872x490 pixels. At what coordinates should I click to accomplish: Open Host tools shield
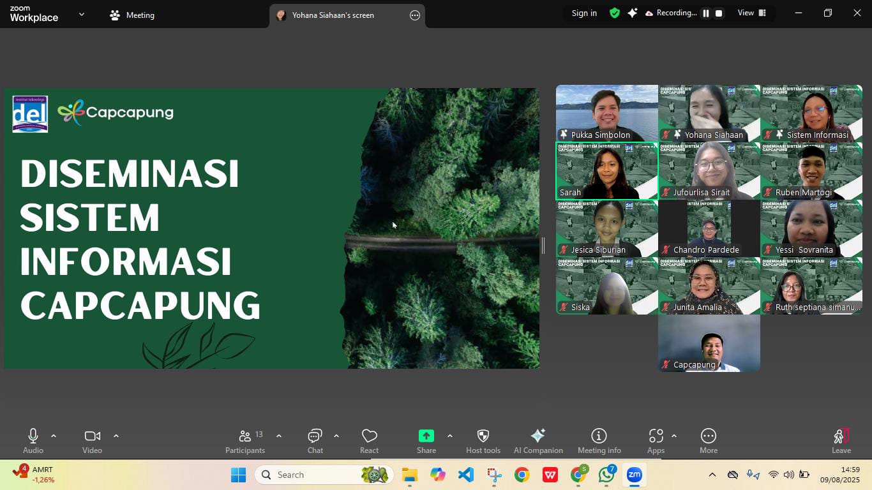[x=483, y=442]
